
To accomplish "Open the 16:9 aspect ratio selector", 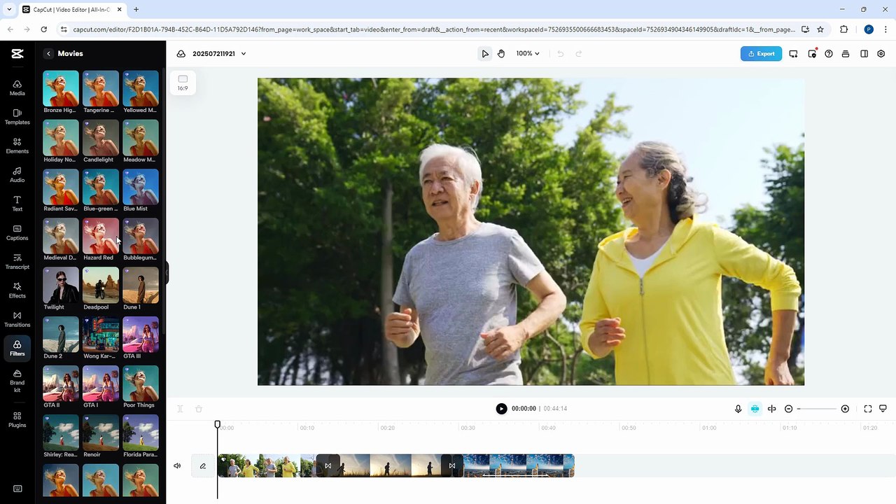I will click(183, 83).
